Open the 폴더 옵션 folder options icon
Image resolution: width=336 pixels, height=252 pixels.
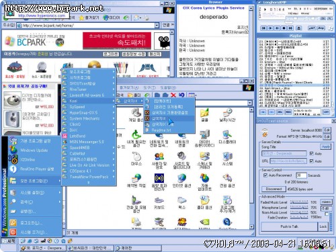pyautogui.click(x=204, y=203)
